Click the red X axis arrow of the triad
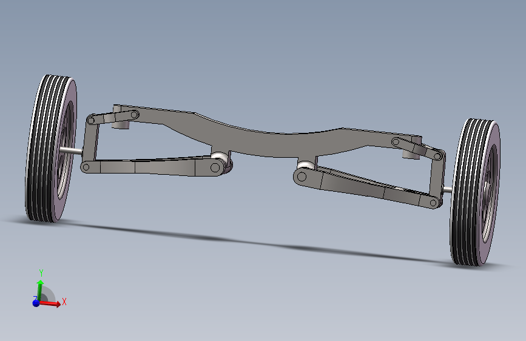The image size is (526, 341). pyautogui.click(x=51, y=304)
